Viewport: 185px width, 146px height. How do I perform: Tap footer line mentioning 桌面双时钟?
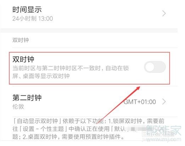[68, 137]
